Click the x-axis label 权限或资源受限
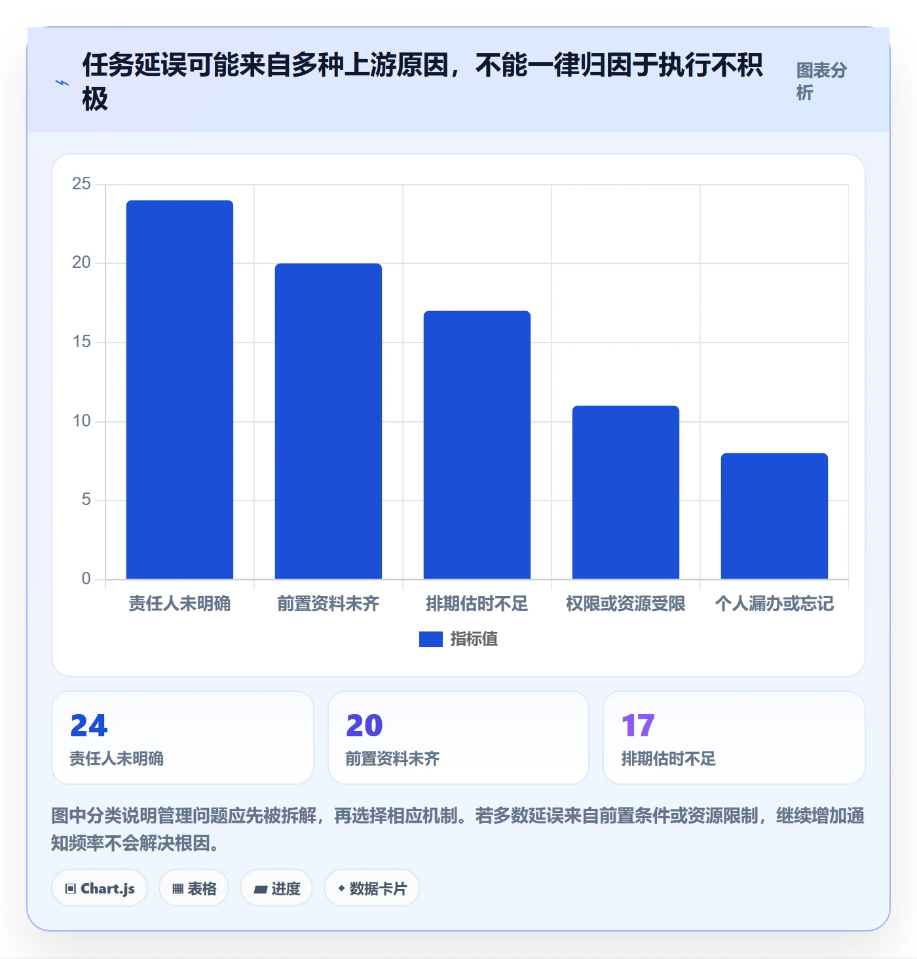Screen dimensions: 917x959 626,603
